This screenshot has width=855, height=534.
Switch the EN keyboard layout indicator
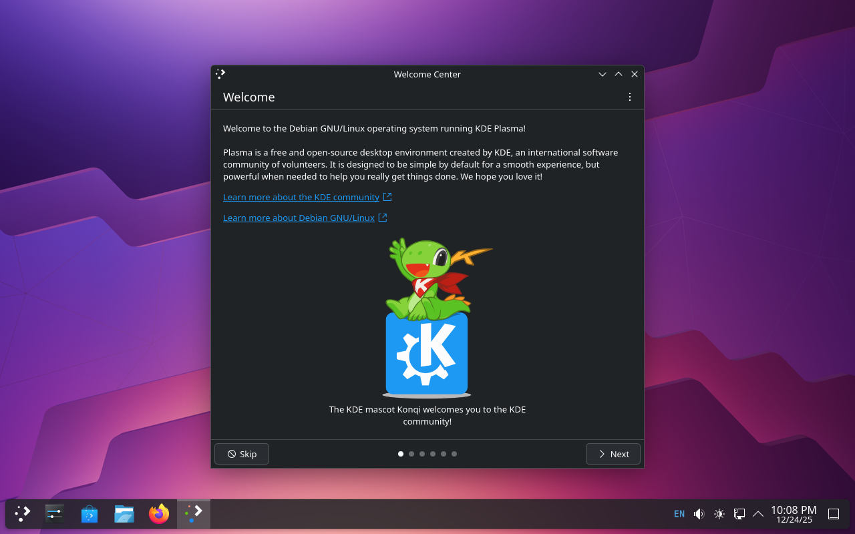click(x=679, y=514)
